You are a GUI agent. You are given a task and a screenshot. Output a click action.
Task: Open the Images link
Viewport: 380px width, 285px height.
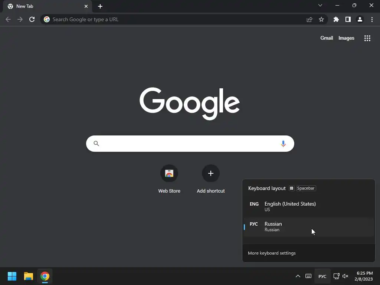(x=346, y=38)
